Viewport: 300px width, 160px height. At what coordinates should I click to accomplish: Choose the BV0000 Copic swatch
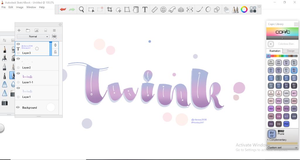271,63
